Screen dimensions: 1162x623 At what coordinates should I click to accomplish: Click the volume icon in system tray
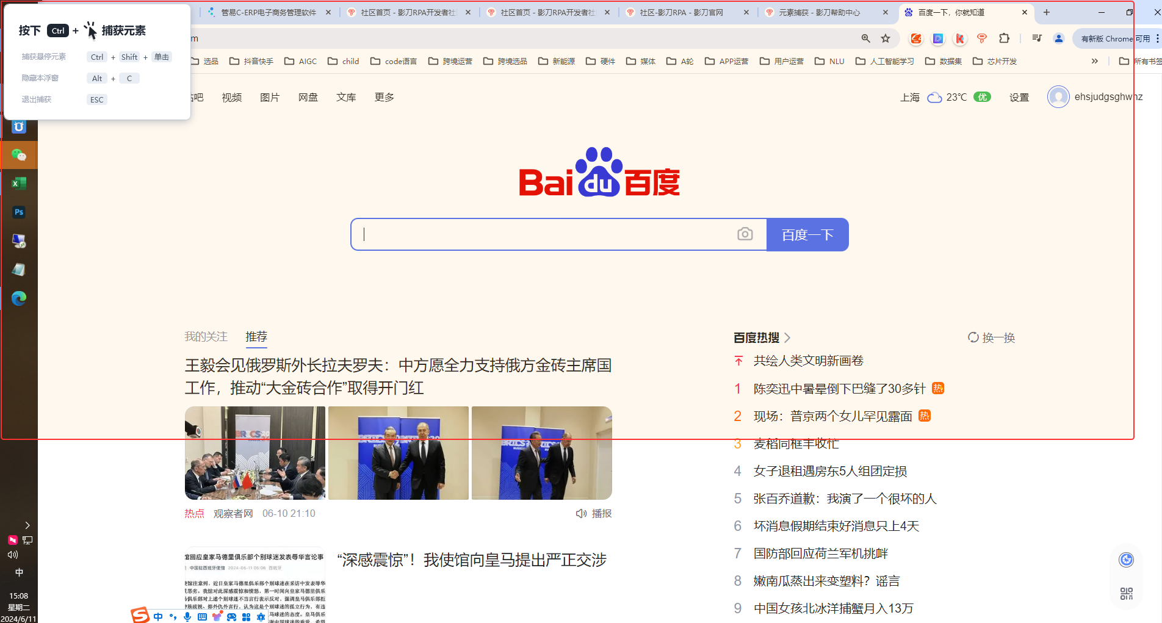[x=12, y=555]
